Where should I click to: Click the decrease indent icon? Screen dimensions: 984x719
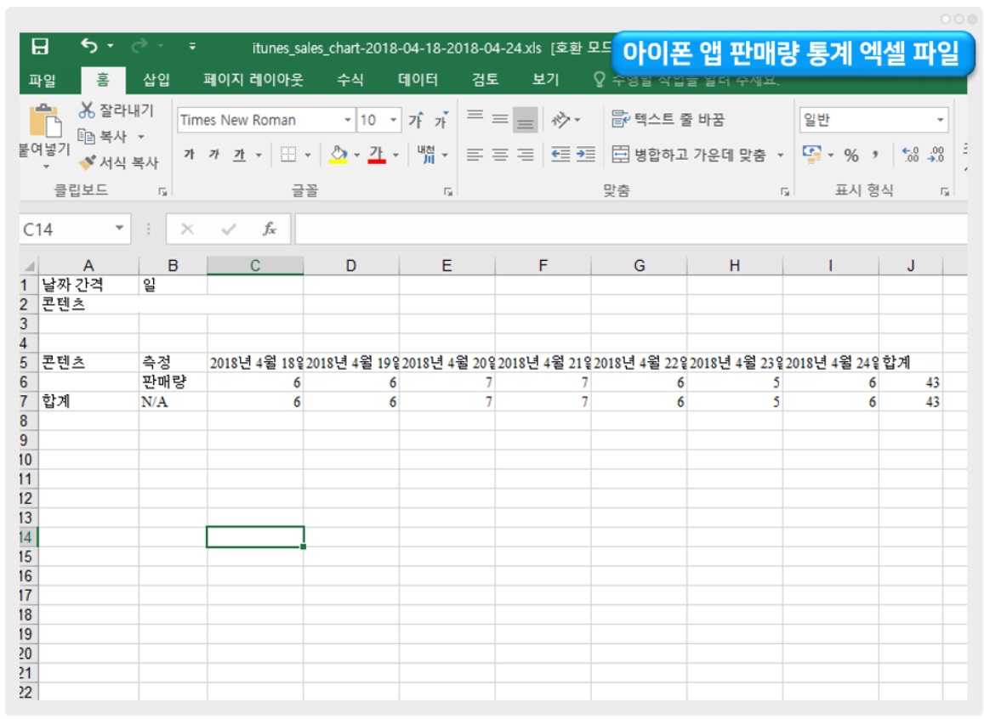click(560, 154)
